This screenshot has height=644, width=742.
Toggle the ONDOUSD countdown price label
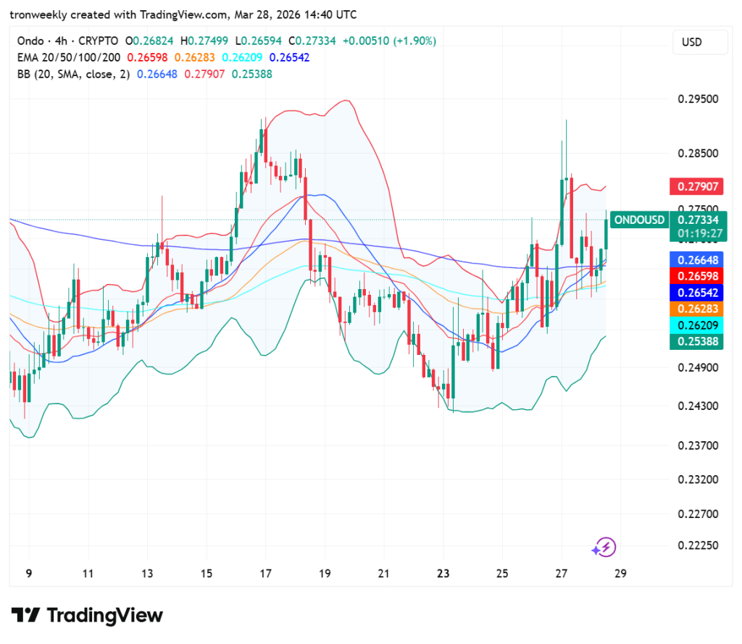click(x=698, y=225)
